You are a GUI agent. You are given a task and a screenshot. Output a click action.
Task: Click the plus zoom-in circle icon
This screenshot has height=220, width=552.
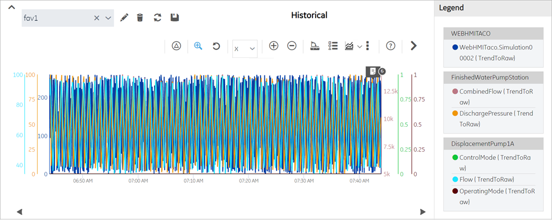pyautogui.click(x=274, y=46)
